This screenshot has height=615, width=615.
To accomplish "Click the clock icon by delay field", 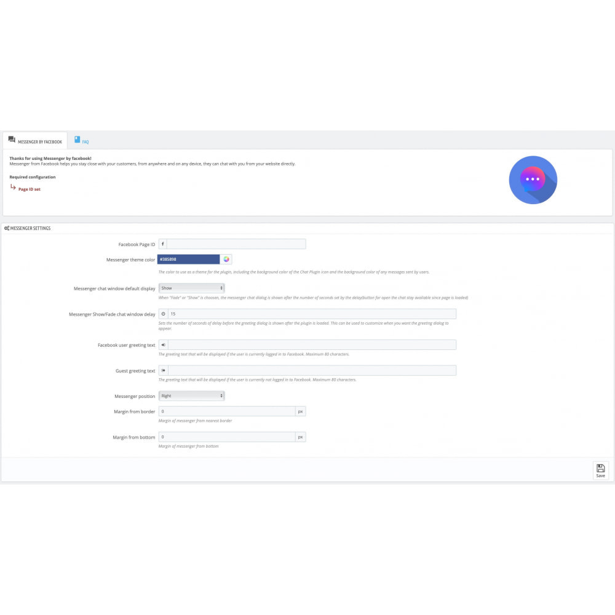I will 164,314.
